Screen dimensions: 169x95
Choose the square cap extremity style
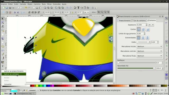tap(147, 38)
